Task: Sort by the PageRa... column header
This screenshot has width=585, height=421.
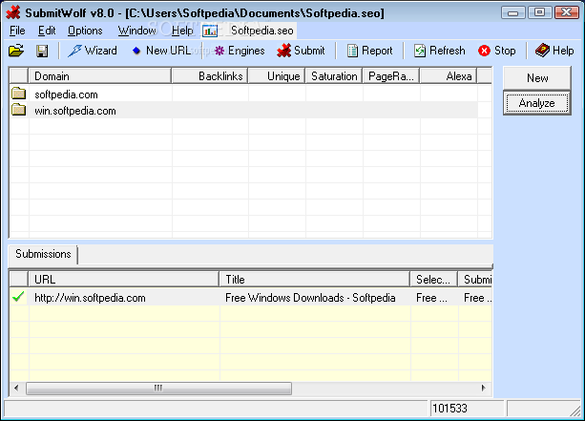Action: [391, 76]
